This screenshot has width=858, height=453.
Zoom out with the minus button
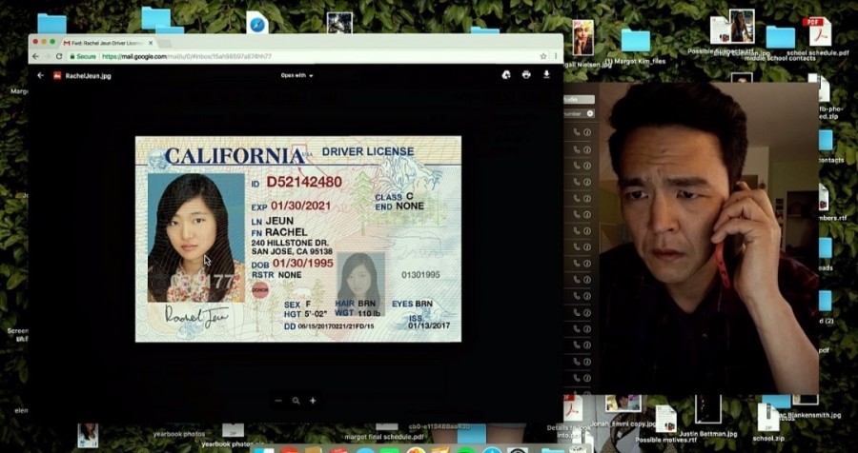tap(278, 401)
